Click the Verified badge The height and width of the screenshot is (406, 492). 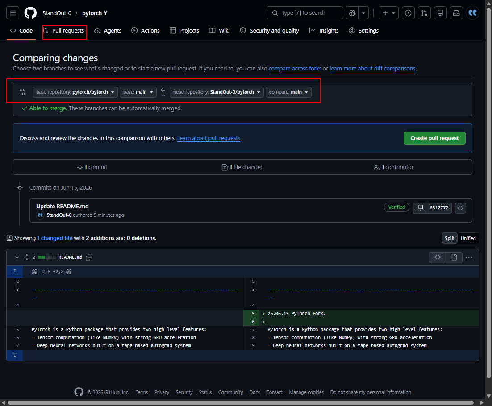396,207
